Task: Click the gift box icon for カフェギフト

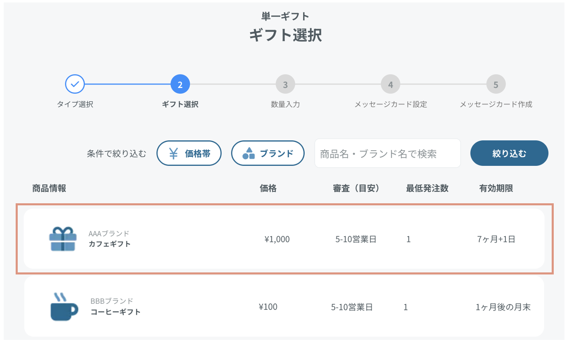Action: [62, 239]
